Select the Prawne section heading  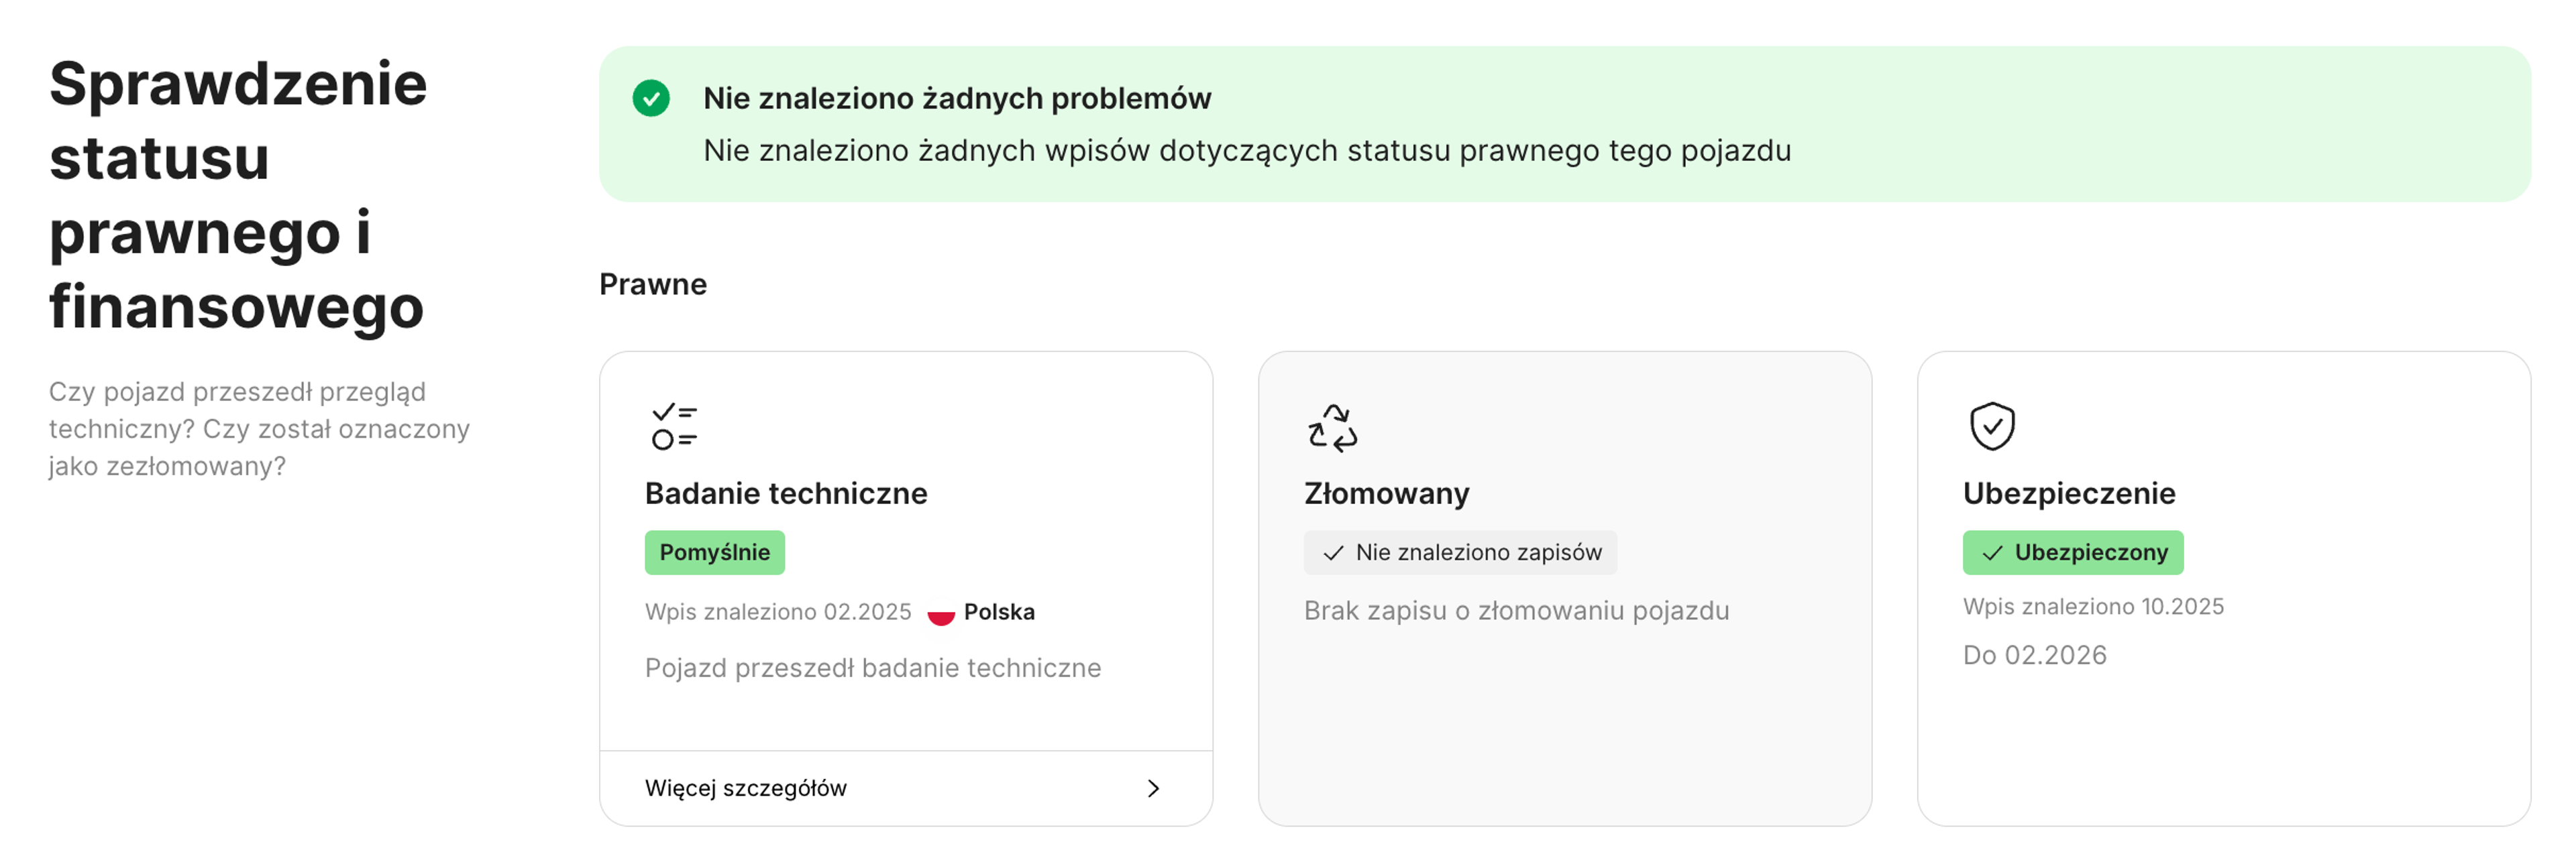coord(651,284)
